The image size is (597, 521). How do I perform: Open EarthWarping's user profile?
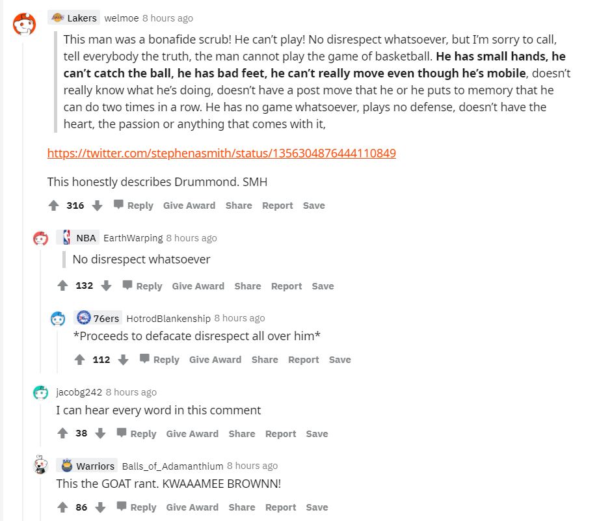(133, 238)
